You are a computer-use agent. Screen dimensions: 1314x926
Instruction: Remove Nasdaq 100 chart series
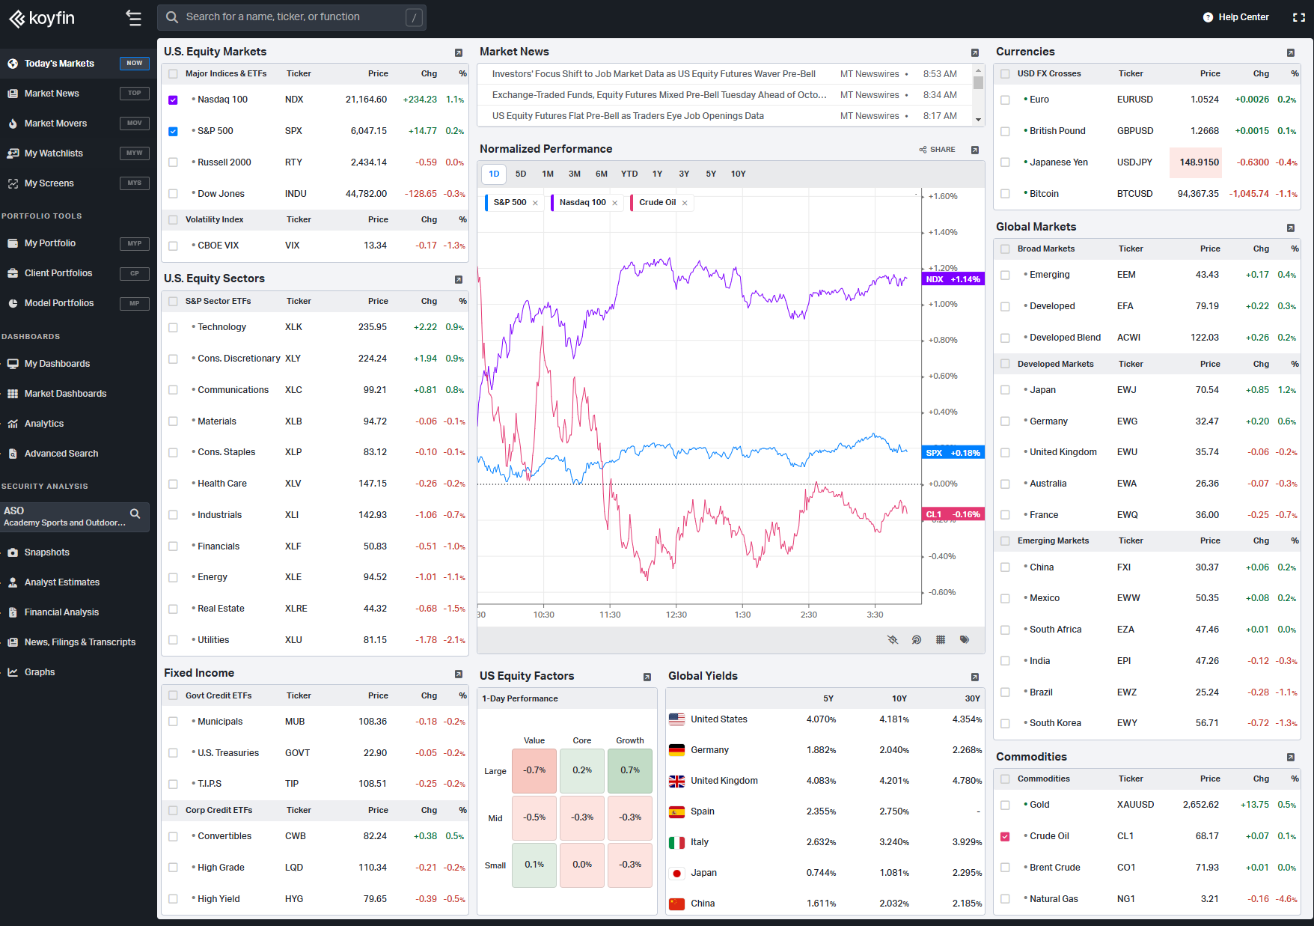coord(615,203)
